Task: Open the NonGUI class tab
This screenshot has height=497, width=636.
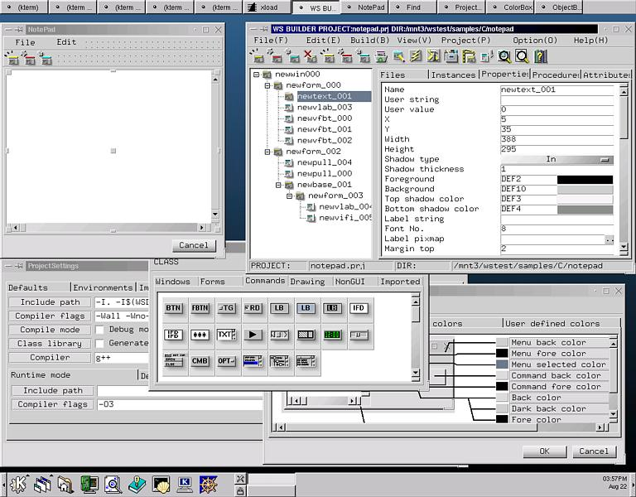Action: point(349,281)
